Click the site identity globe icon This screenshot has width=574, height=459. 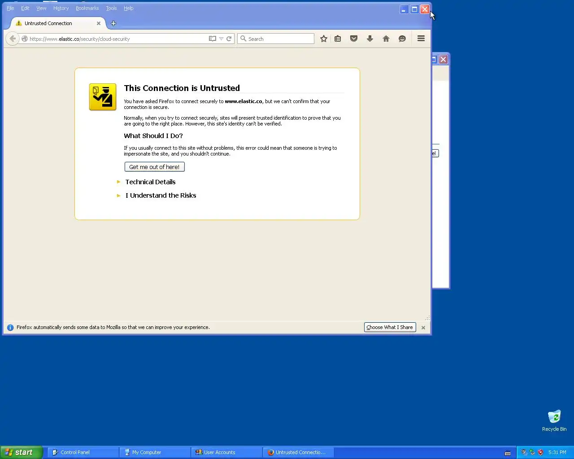coord(25,39)
